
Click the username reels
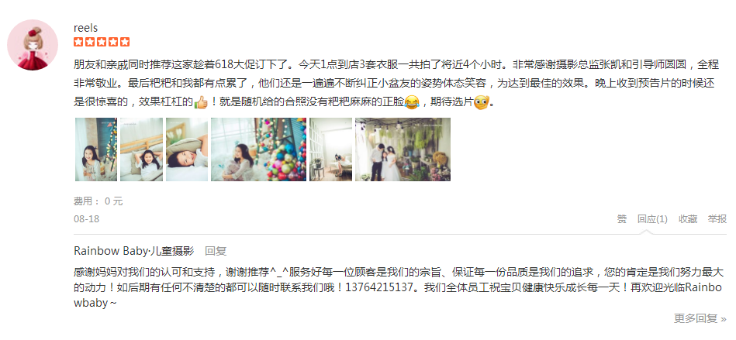pos(85,28)
